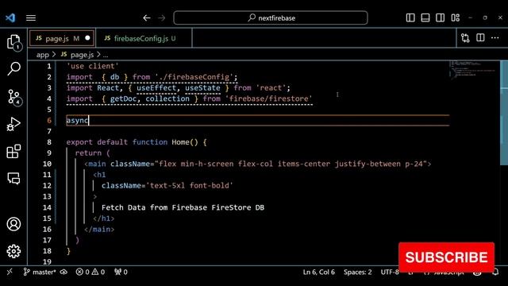This screenshot has height=286, width=508.
Task: Open changes with the compare icon
Action: tap(465, 38)
